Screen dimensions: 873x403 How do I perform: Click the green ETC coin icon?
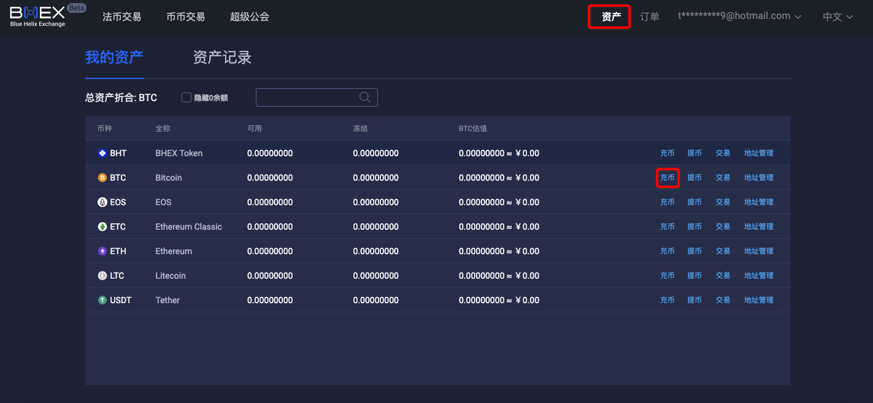pos(102,227)
